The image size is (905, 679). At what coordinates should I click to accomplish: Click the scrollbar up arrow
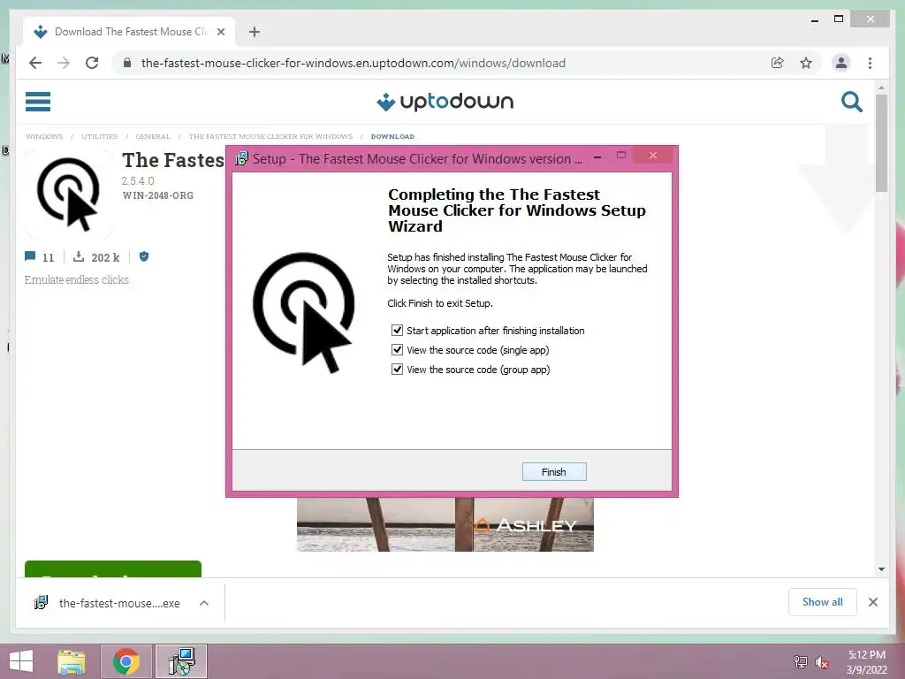tap(881, 88)
